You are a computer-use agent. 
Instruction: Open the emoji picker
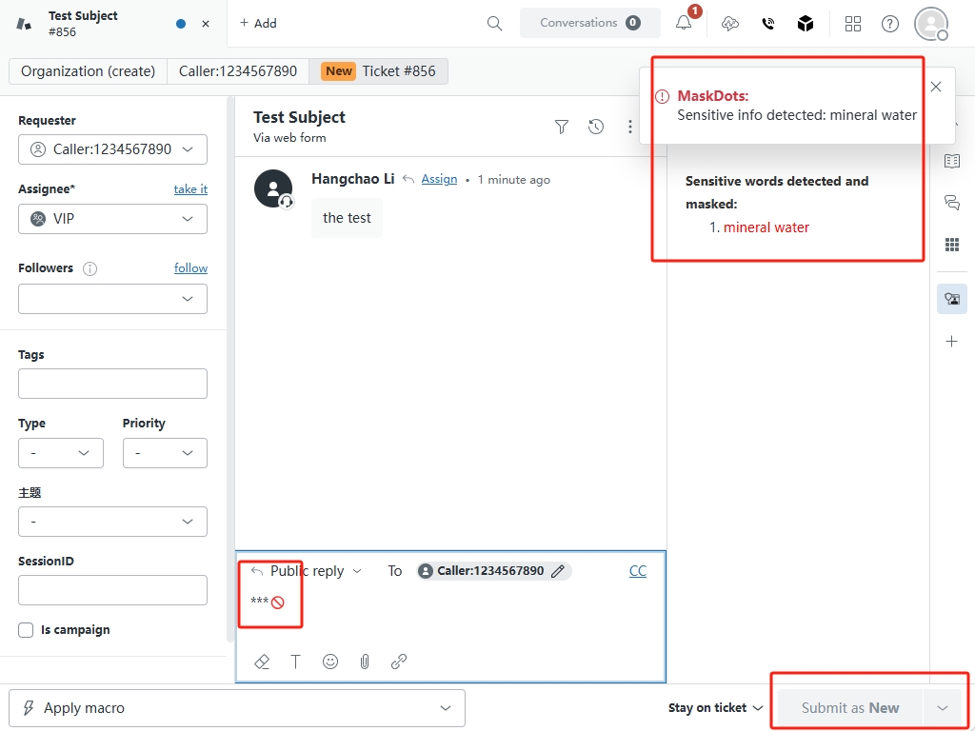point(330,662)
